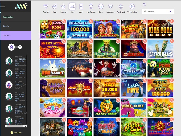
Task: Click the feed scrollbar left arrow
Action: point(6,126)
